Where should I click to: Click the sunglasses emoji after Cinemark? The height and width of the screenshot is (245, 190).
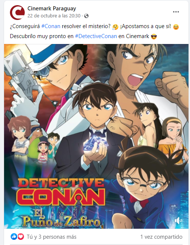click(x=154, y=37)
